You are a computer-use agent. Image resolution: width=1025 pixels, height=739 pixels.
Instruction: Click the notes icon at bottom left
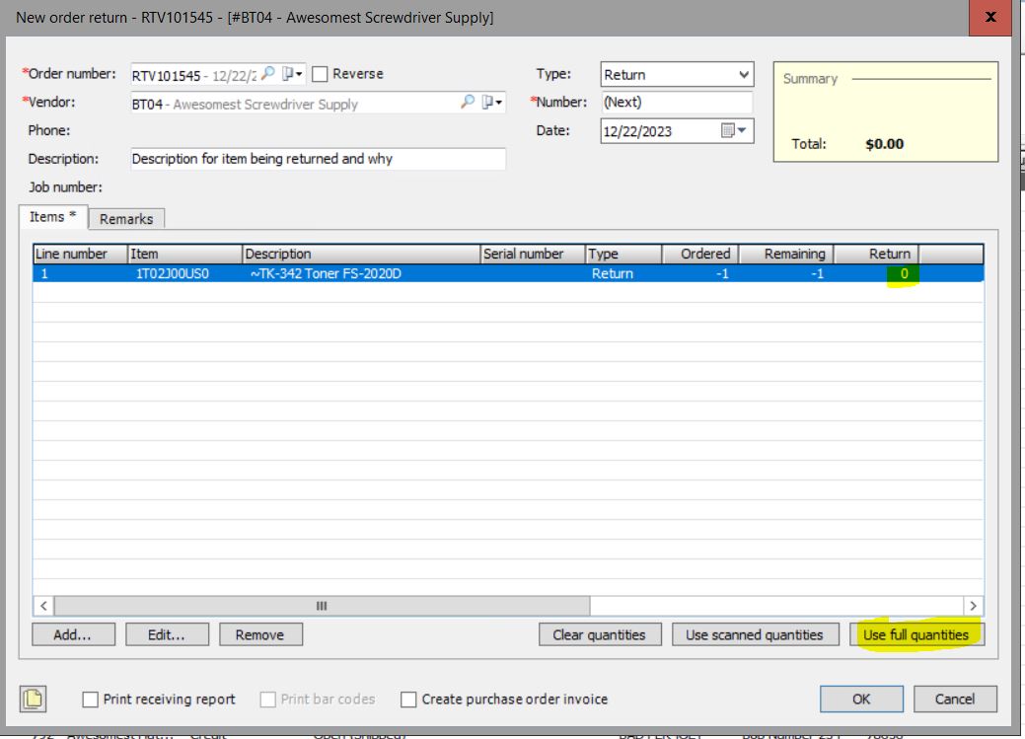click(33, 699)
